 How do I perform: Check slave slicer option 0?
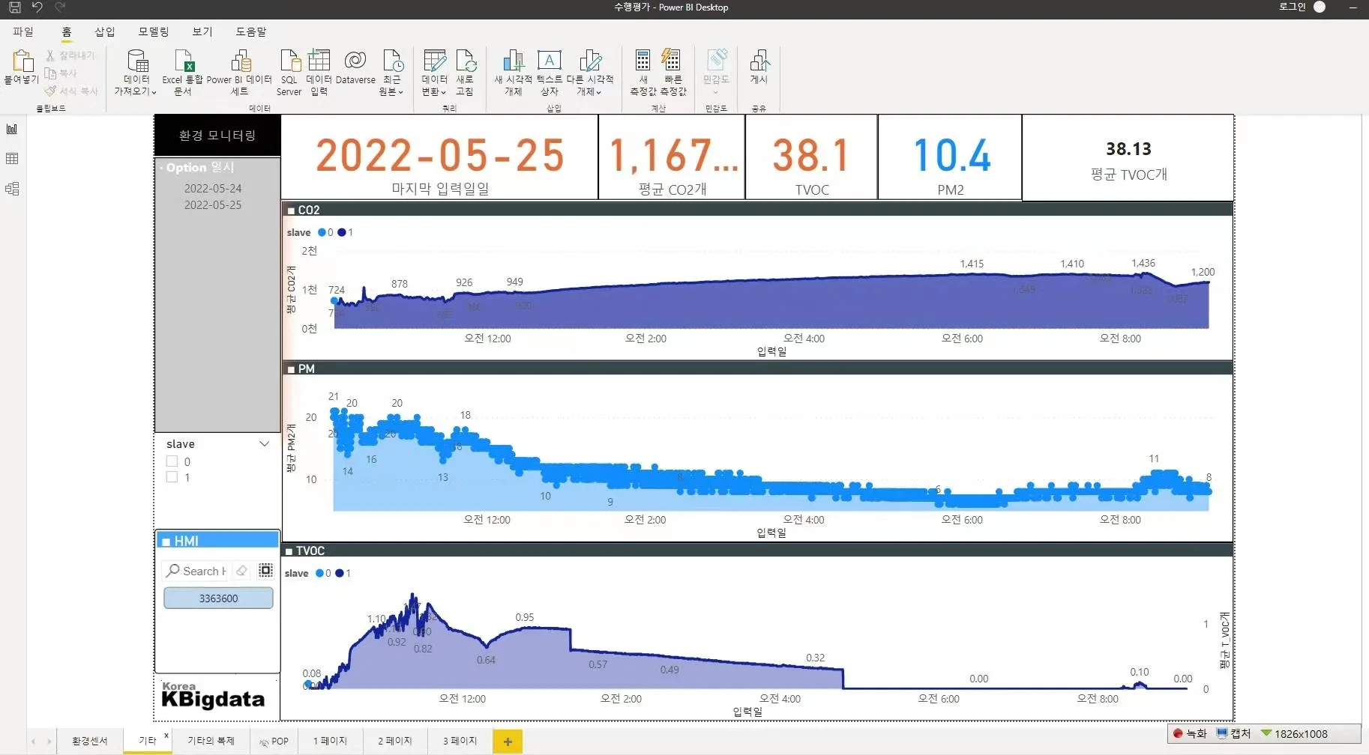click(x=172, y=461)
